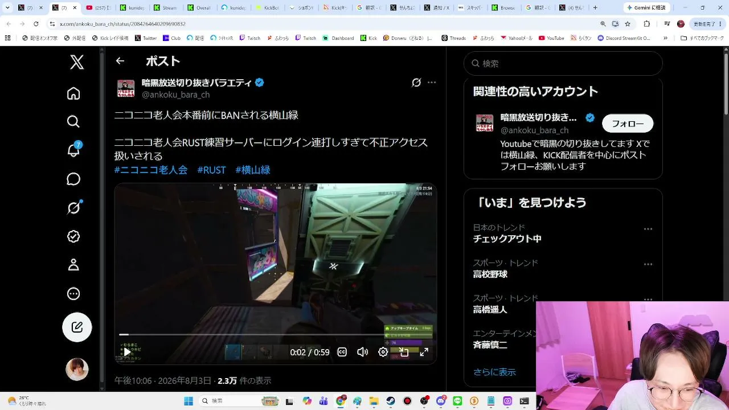
Task: Open the Chat messages bubble icon
Action: click(73, 179)
